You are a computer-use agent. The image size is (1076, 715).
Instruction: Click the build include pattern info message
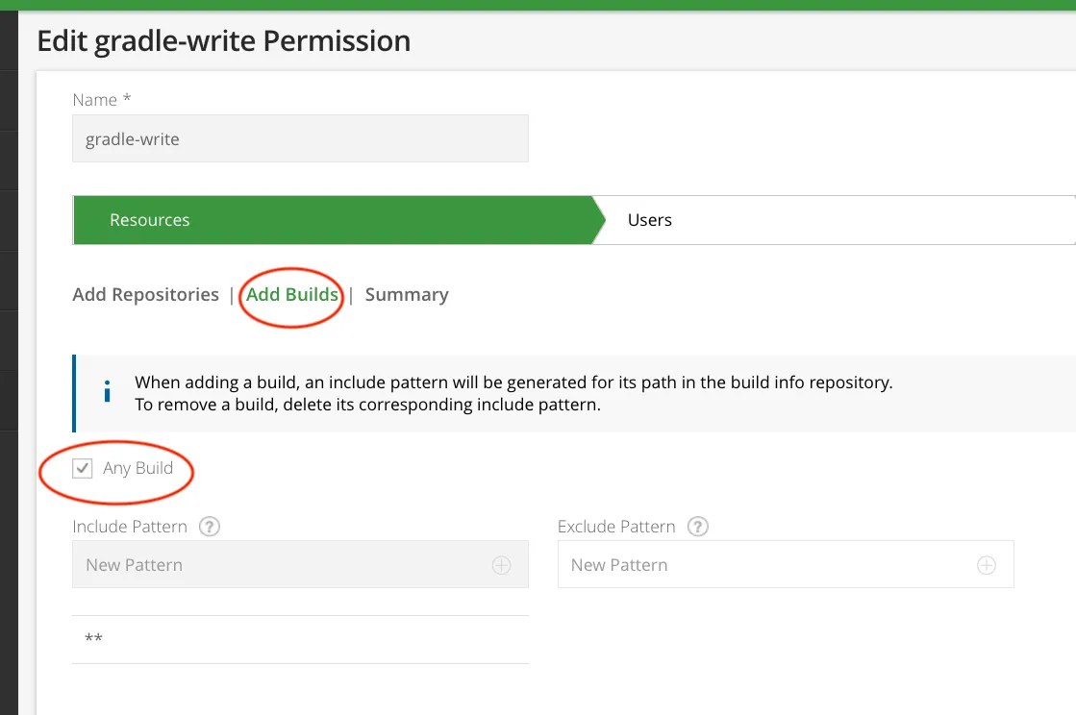(x=513, y=393)
